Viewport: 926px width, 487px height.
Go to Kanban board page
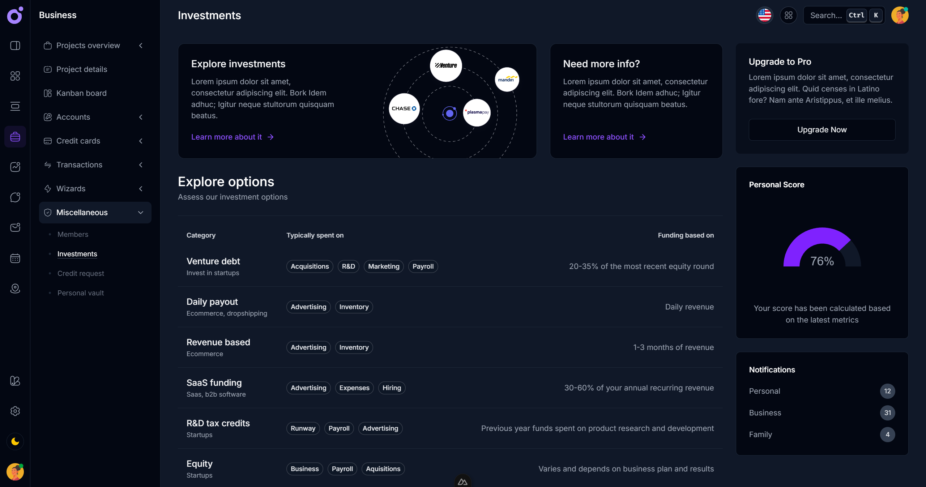point(81,93)
